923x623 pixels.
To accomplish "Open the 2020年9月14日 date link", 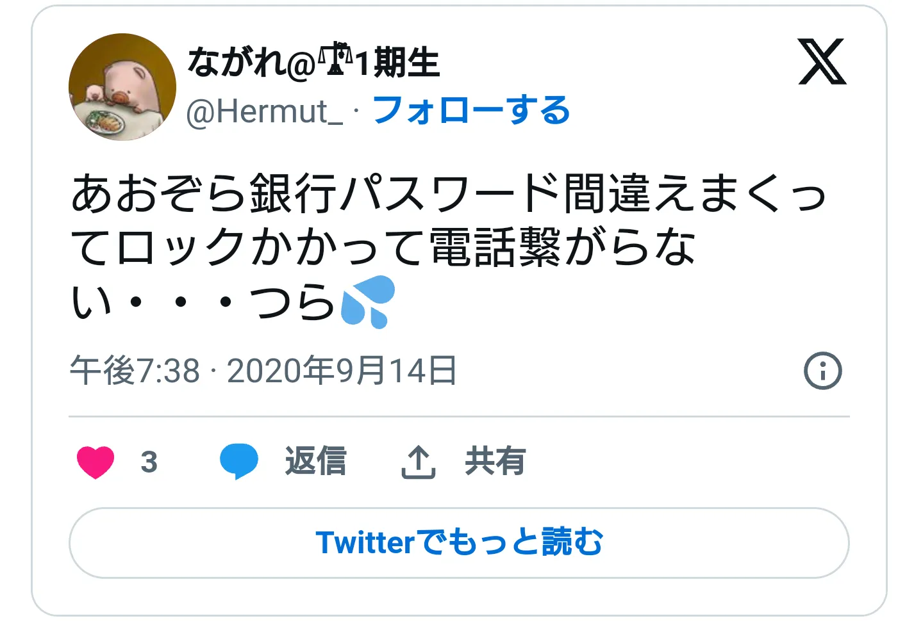I will (x=342, y=371).
